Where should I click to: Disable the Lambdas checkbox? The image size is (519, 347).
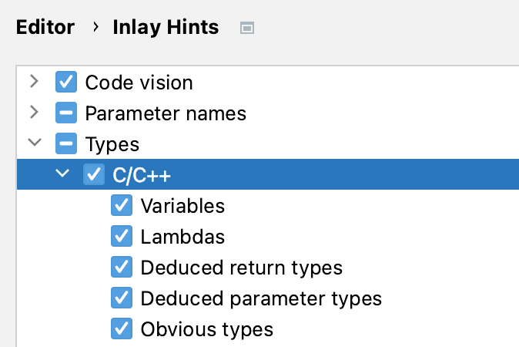pos(122,237)
